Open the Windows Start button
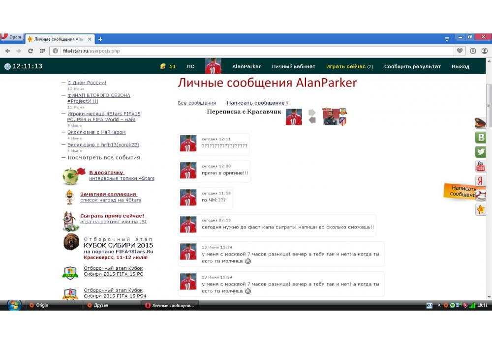This screenshot has height=344, width=492. (x=14, y=305)
